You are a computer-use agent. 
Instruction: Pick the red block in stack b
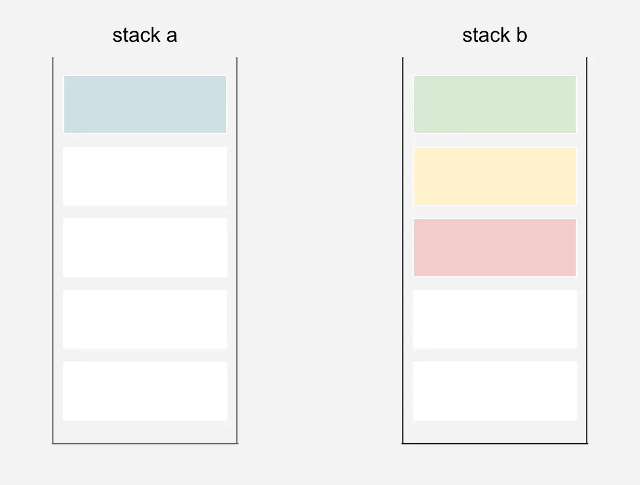click(495, 248)
